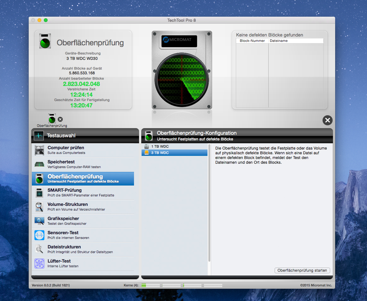This screenshot has width=367, height=301.
Task: Select Volume-Strukturen in the test list
Action: [x=83, y=207]
